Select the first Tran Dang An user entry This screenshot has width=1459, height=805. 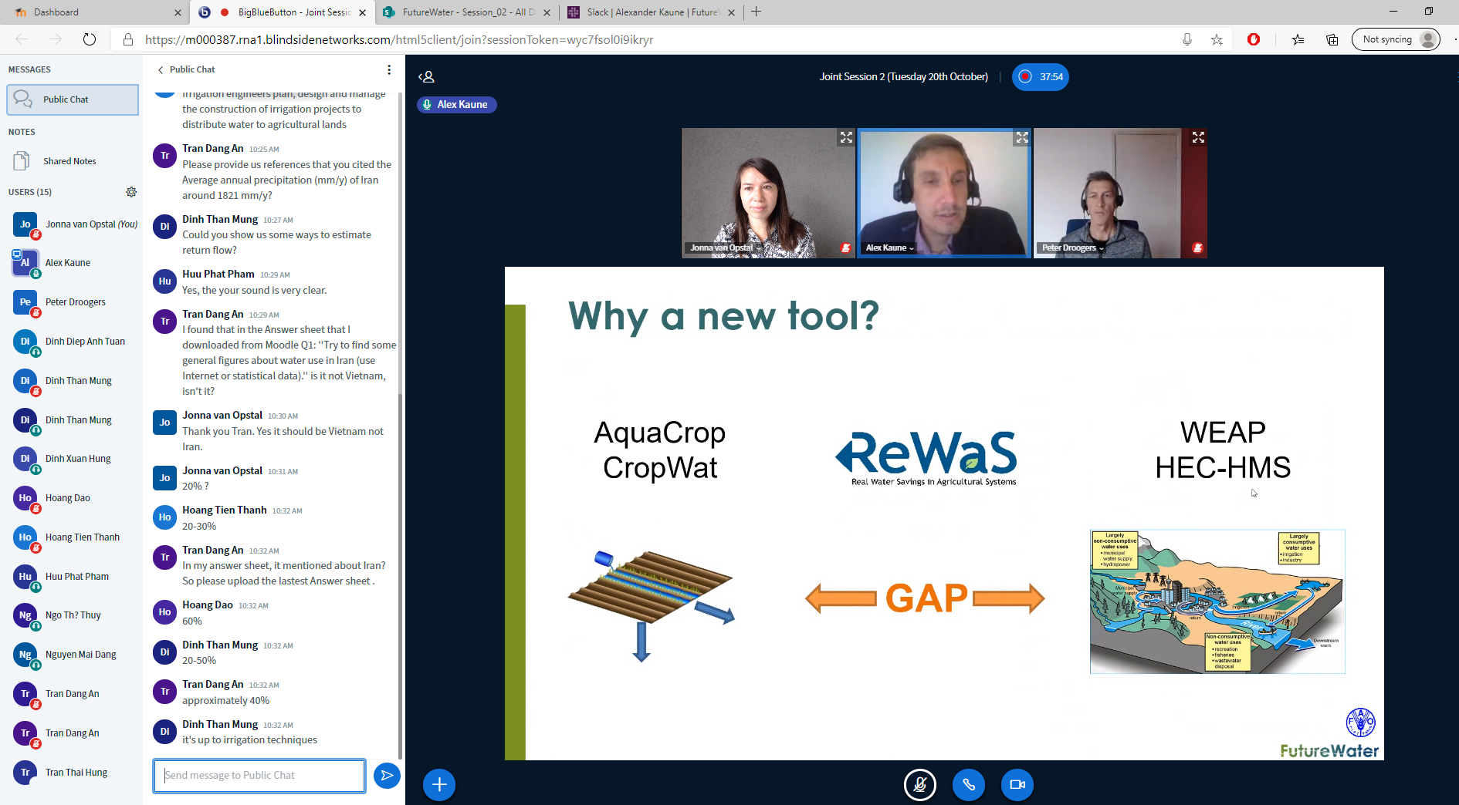pyautogui.click(x=71, y=694)
